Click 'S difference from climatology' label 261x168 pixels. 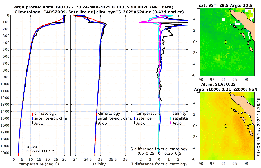click(x=159, y=149)
